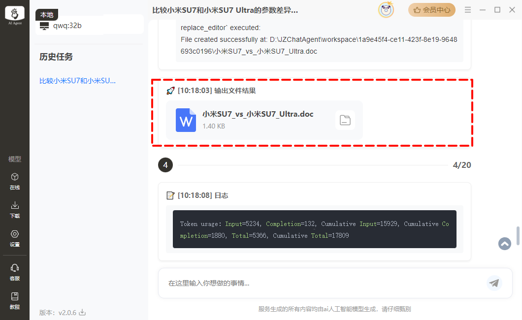Click the 版本: v2.0.6 version text
Image resolution: width=522 pixels, height=320 pixels.
coord(58,313)
